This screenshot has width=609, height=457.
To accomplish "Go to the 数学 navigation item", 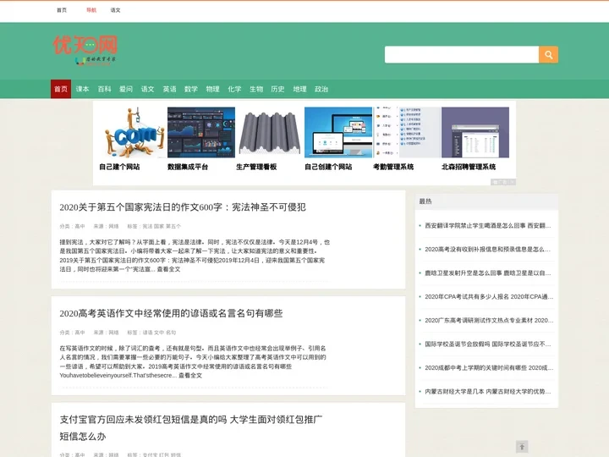I will click(191, 89).
